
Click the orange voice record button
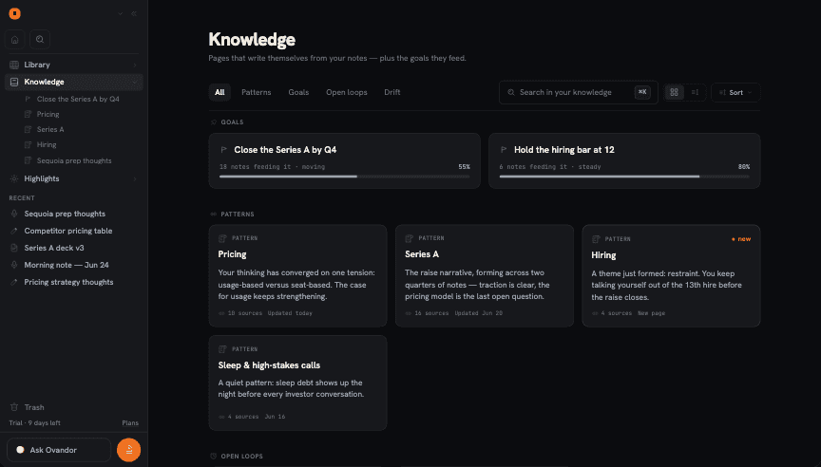click(x=129, y=450)
